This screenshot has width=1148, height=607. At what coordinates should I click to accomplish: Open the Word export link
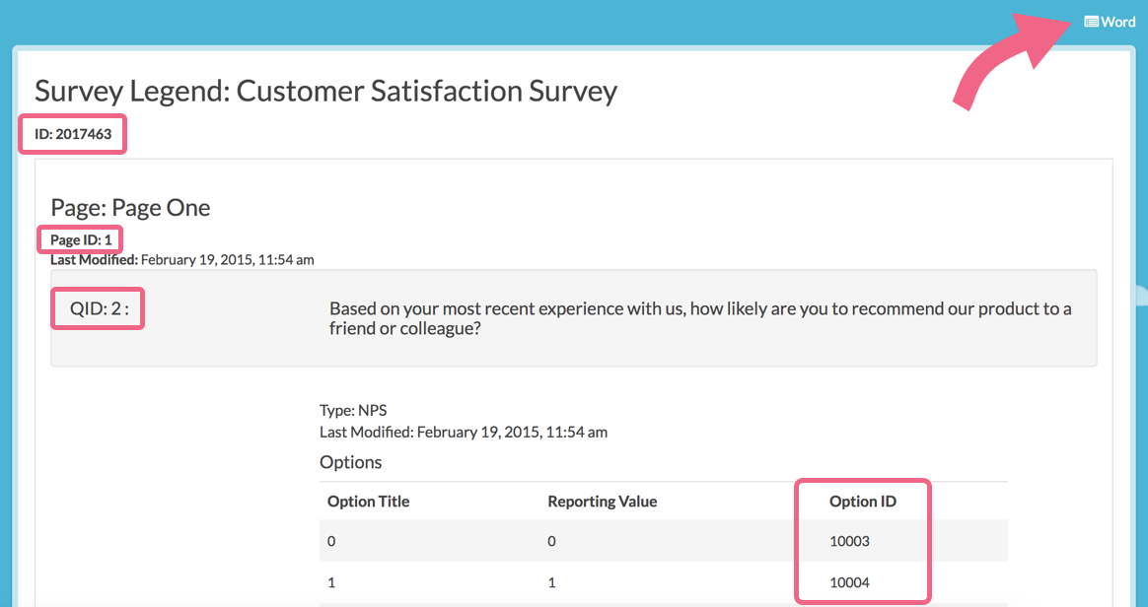pyautogui.click(x=1117, y=22)
